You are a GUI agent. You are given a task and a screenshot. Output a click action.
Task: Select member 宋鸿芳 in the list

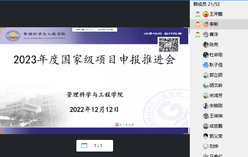(216, 96)
